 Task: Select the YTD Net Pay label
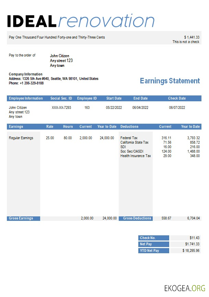pos(149,251)
